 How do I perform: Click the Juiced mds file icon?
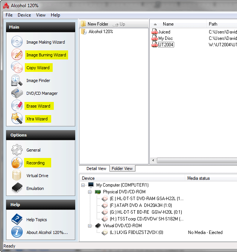pos(154,32)
